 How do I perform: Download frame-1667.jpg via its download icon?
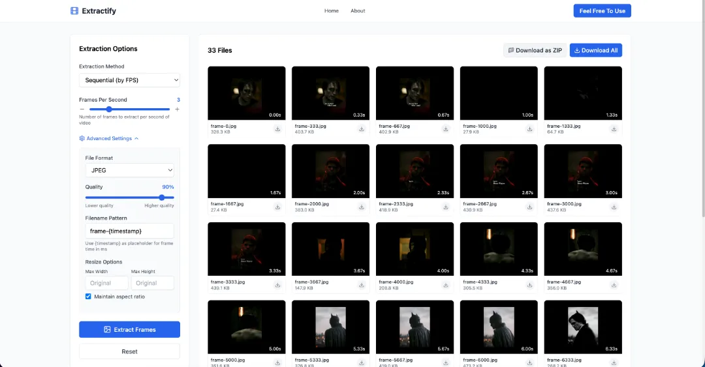click(277, 207)
